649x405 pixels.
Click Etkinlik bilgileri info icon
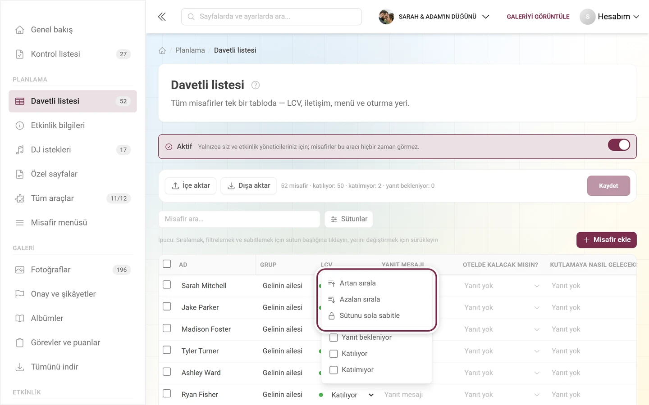pyautogui.click(x=20, y=126)
